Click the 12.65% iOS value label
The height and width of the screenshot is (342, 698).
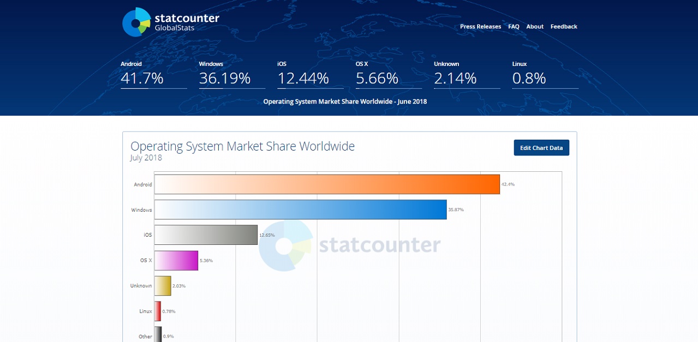click(267, 235)
